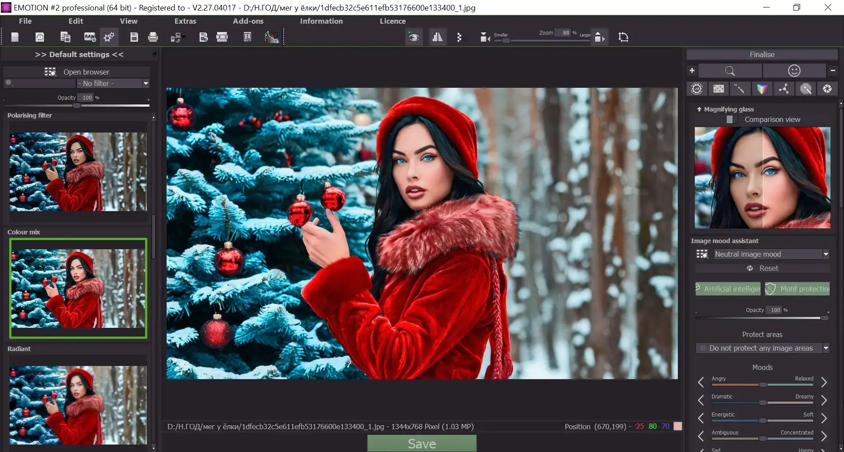Image resolution: width=844 pixels, height=452 pixels.
Task: Select the Radiant preset thumbnail
Action: (x=78, y=405)
